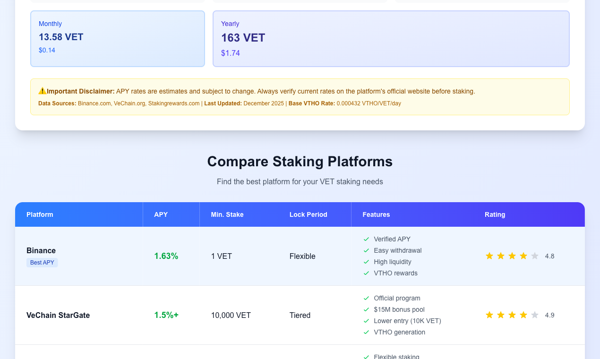Select the Monthly rewards card showing 13.58 VET
600x359 pixels.
point(117,38)
